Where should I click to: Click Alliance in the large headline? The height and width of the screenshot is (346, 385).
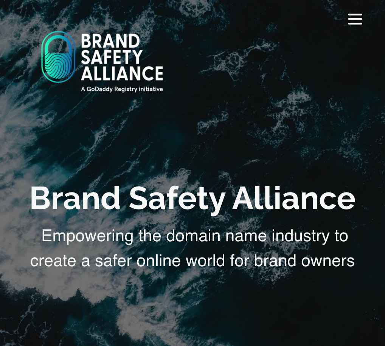click(x=293, y=198)
